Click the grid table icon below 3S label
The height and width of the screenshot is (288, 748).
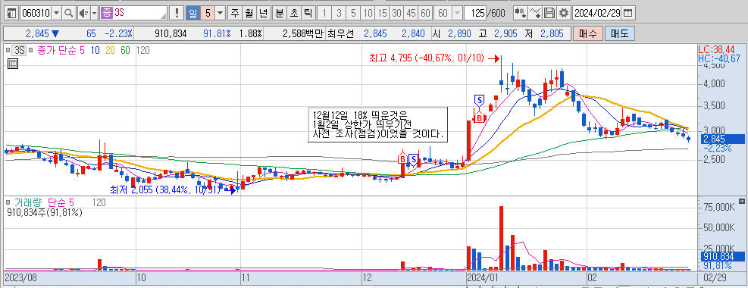click(13, 64)
